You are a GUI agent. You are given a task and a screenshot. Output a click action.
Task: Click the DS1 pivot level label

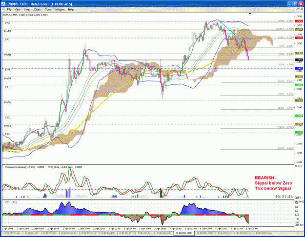[x=7, y=87]
